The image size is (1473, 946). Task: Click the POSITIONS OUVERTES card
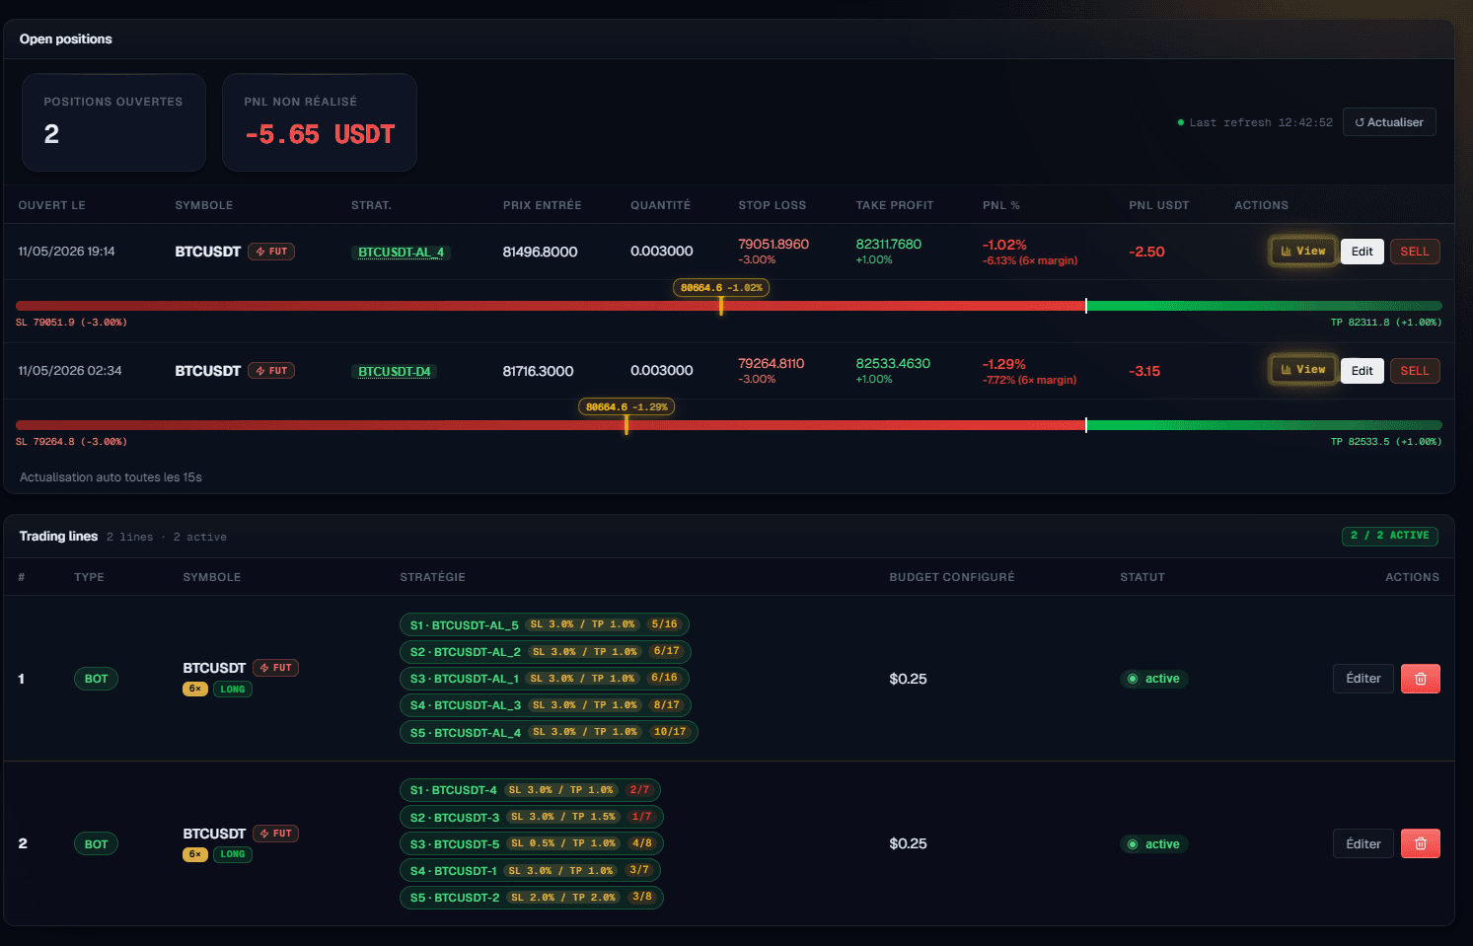pos(113,122)
